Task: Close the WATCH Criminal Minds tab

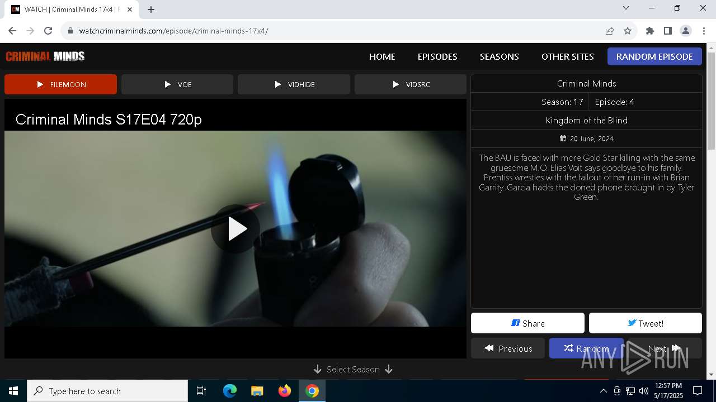Action: (x=130, y=9)
